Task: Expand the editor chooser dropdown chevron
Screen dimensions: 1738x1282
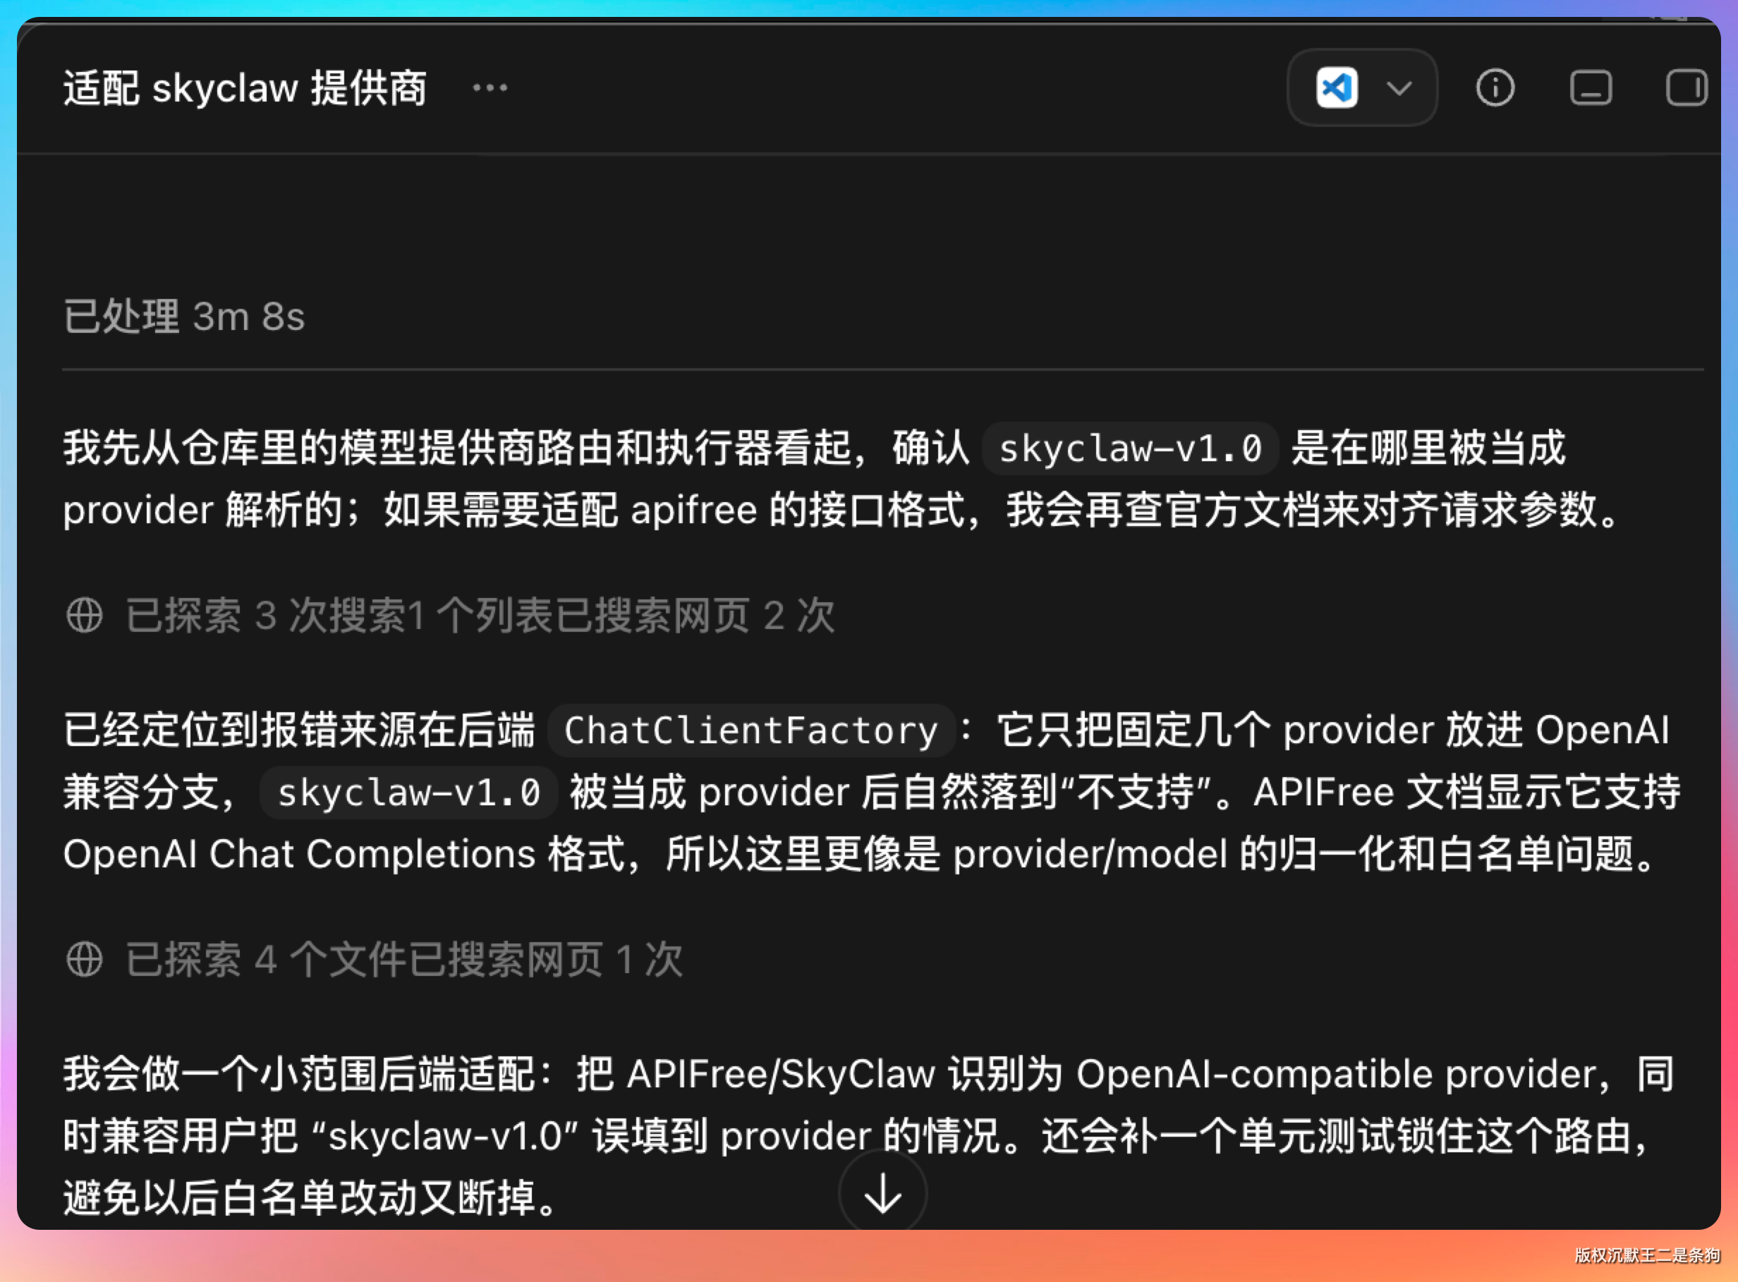Action: click(1399, 88)
